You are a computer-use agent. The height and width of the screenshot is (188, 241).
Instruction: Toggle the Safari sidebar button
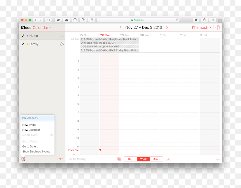48,20
